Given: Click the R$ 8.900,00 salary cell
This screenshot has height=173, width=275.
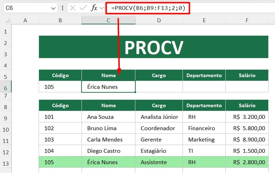Looking at the screenshot, I should (x=247, y=139).
